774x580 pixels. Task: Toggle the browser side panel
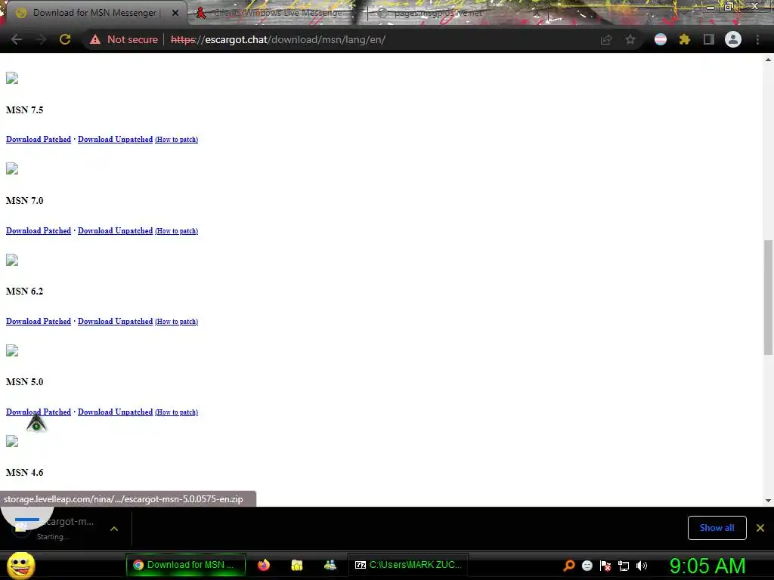[x=709, y=39]
